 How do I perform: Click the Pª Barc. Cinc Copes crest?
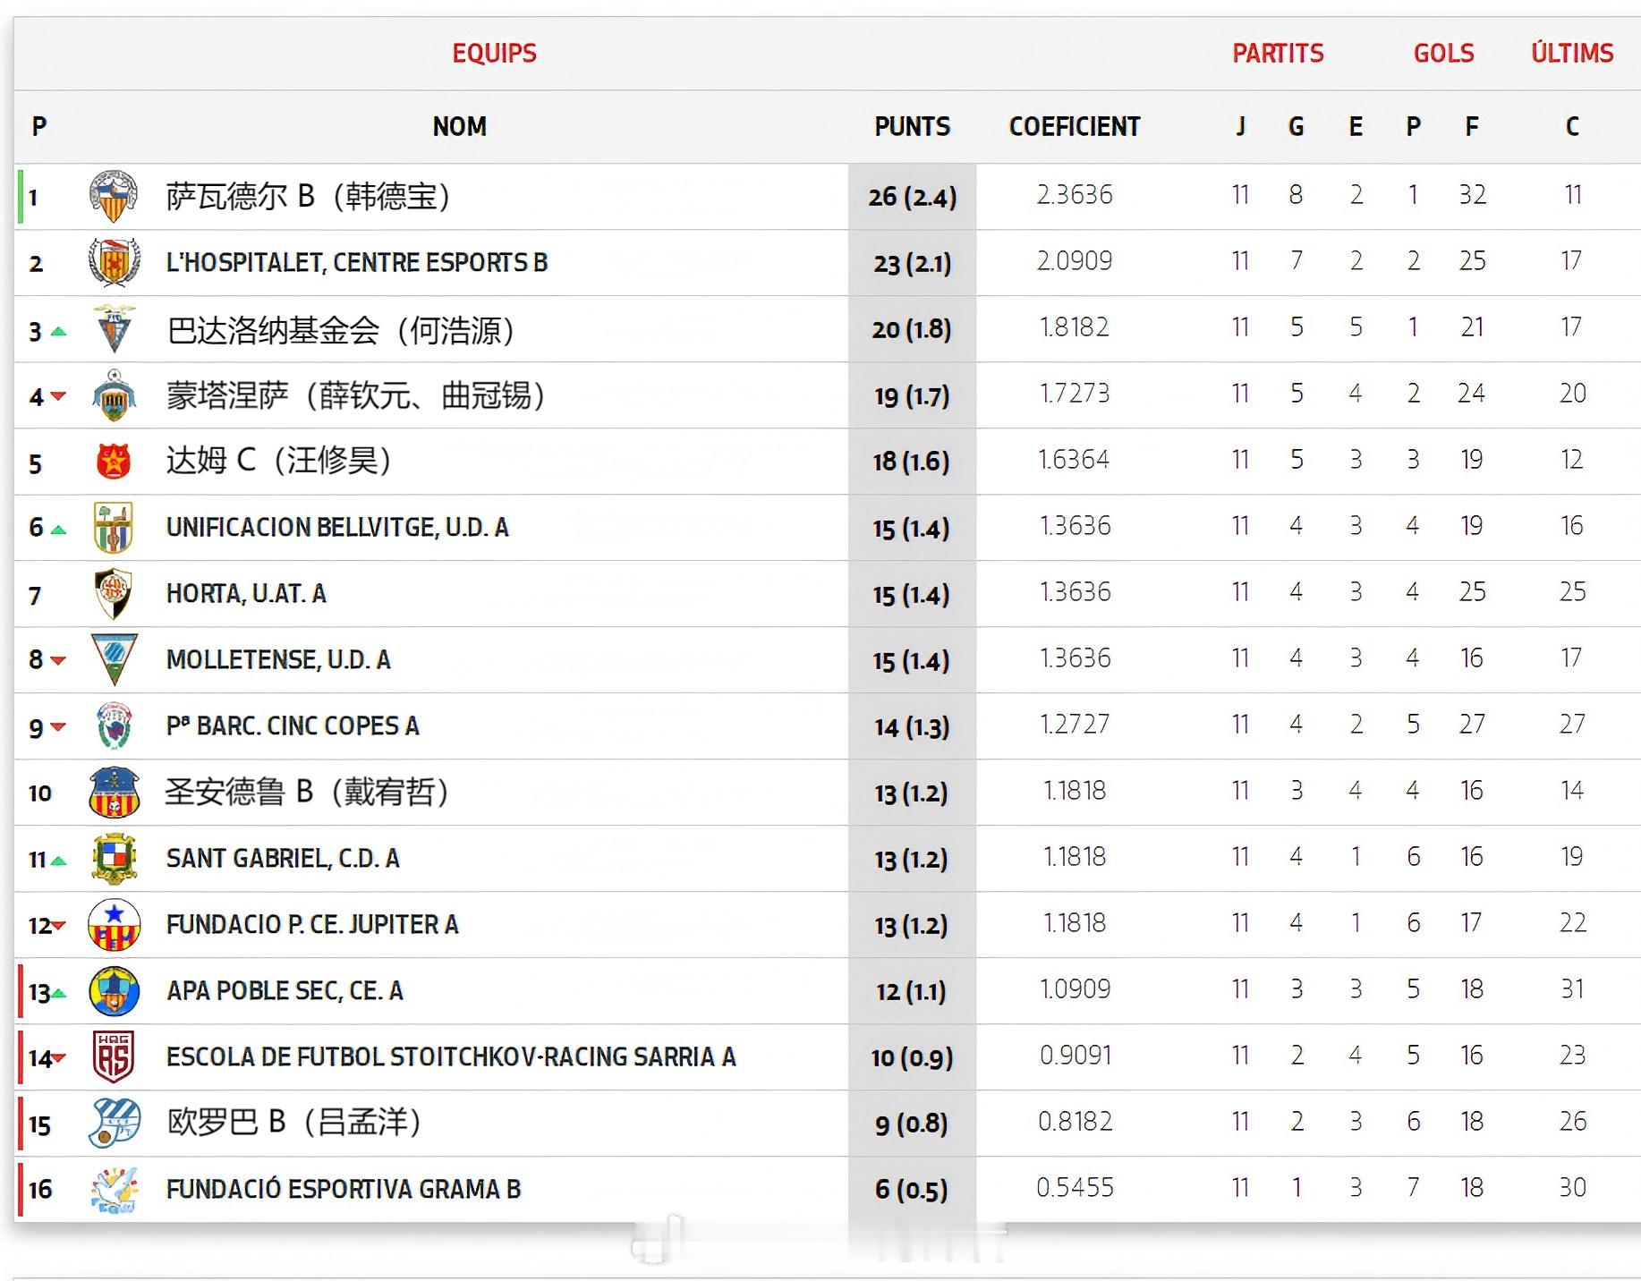[x=114, y=725]
